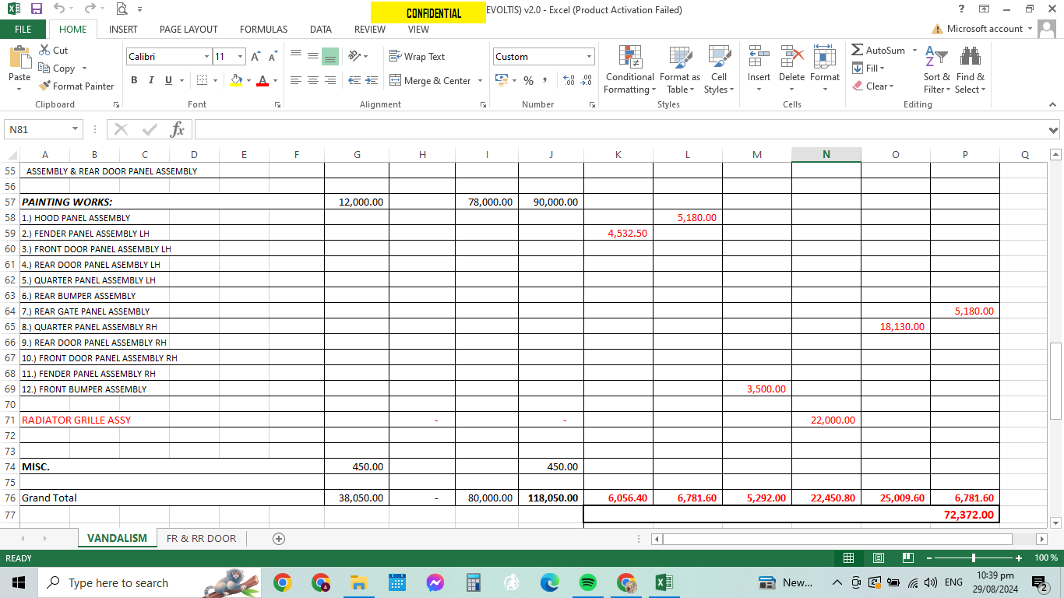
Task: Collapse the ribbon with the arrow
Action: point(1052,104)
